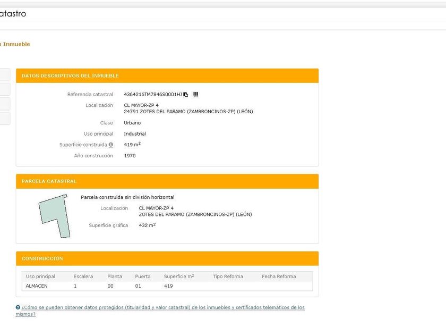446x335 pixels.
Task: Click the Planta column header
Action: point(115,277)
